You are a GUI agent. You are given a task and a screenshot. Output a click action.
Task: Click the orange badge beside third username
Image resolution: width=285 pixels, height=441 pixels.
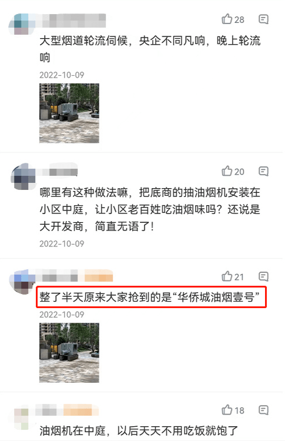98,276
